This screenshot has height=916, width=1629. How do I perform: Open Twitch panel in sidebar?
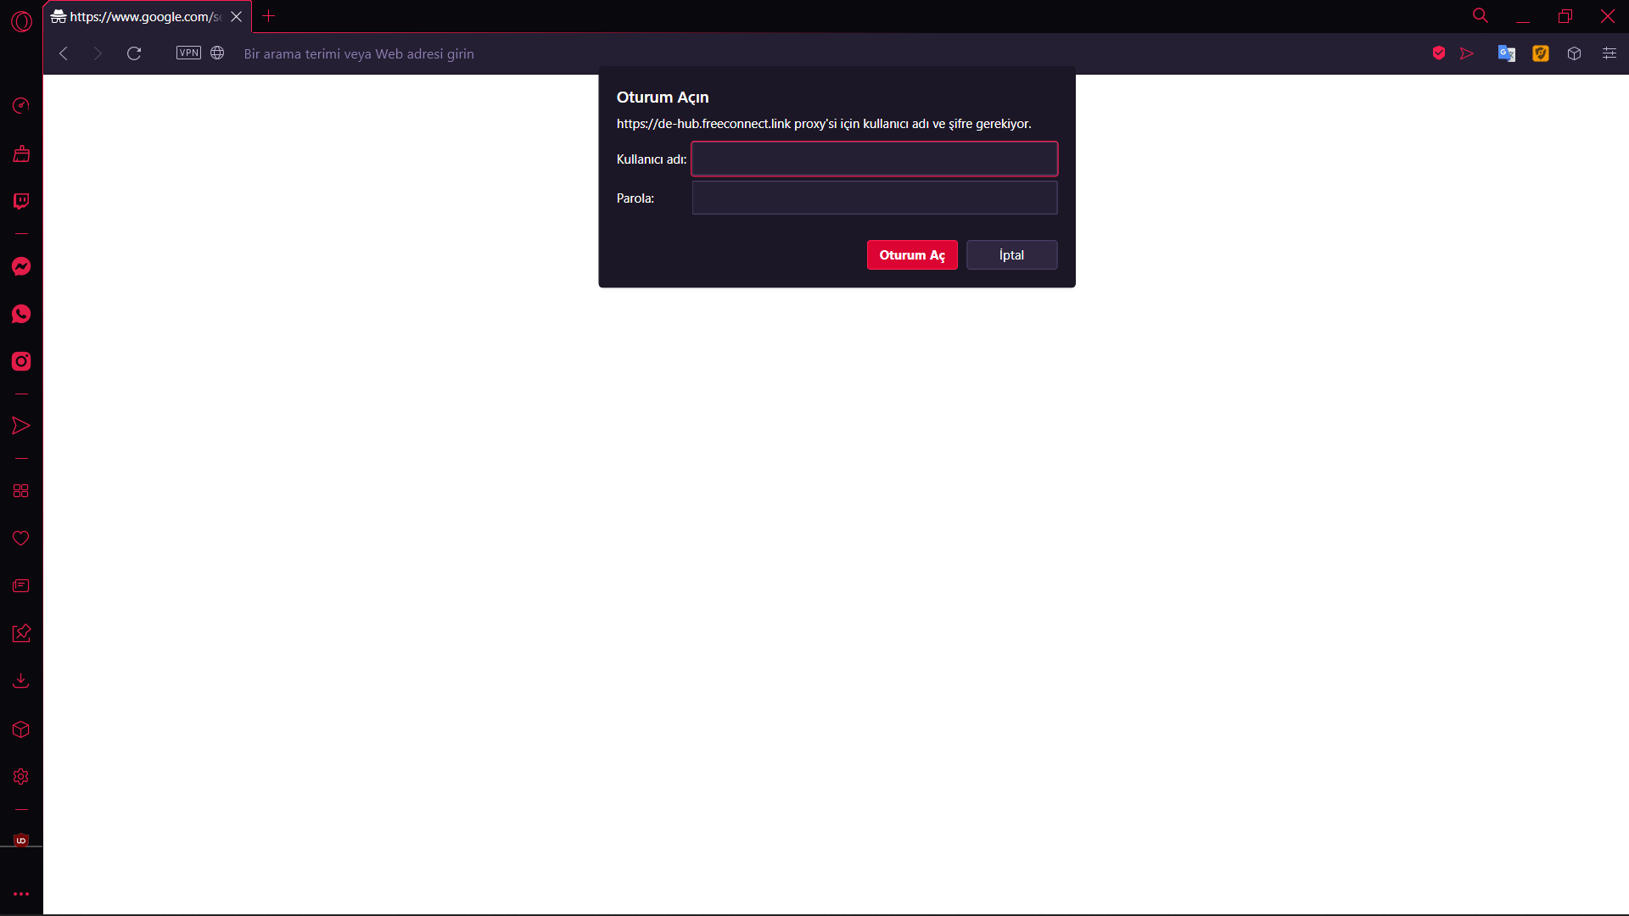pyautogui.click(x=21, y=201)
